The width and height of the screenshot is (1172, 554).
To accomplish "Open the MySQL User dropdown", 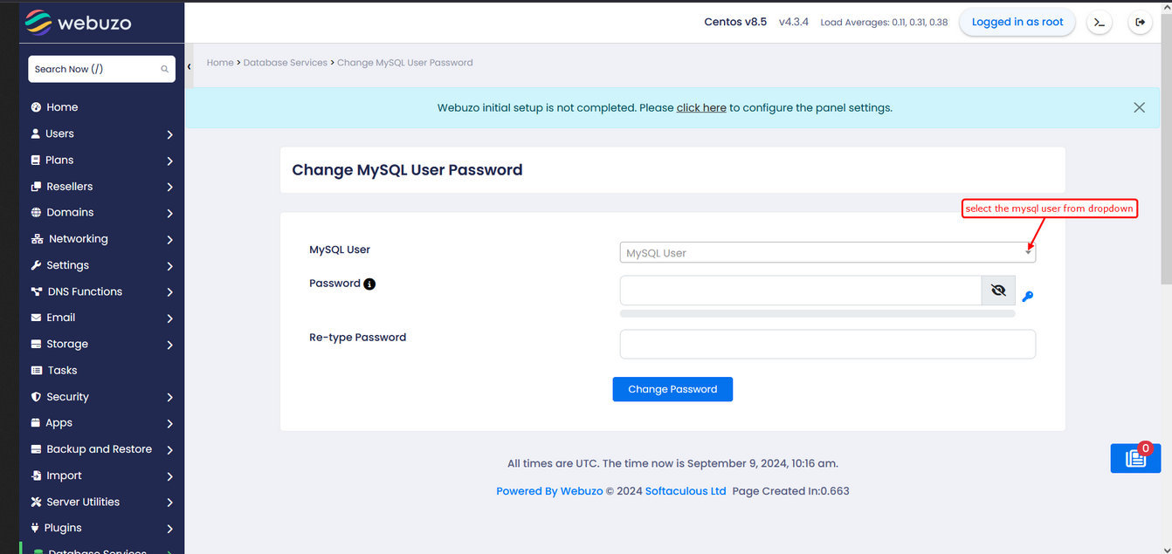I will [827, 252].
